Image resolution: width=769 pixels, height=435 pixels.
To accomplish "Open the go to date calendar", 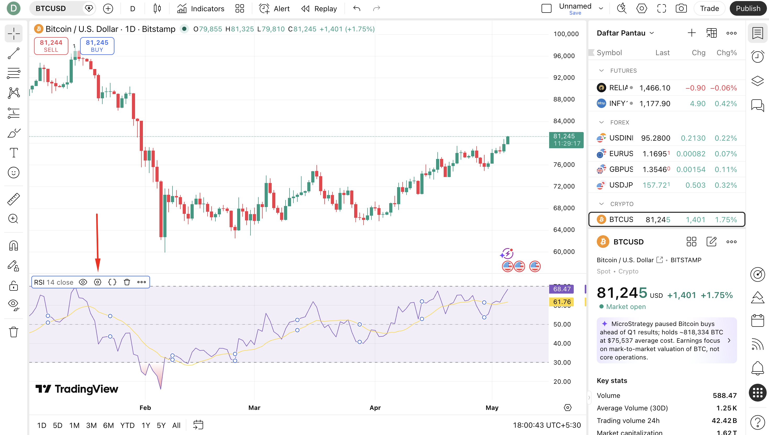I will 198,425.
